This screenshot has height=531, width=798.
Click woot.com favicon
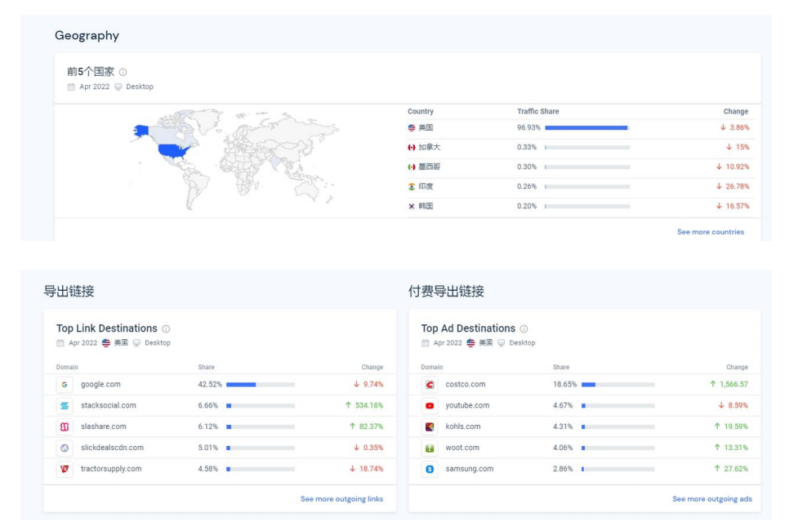[430, 448]
